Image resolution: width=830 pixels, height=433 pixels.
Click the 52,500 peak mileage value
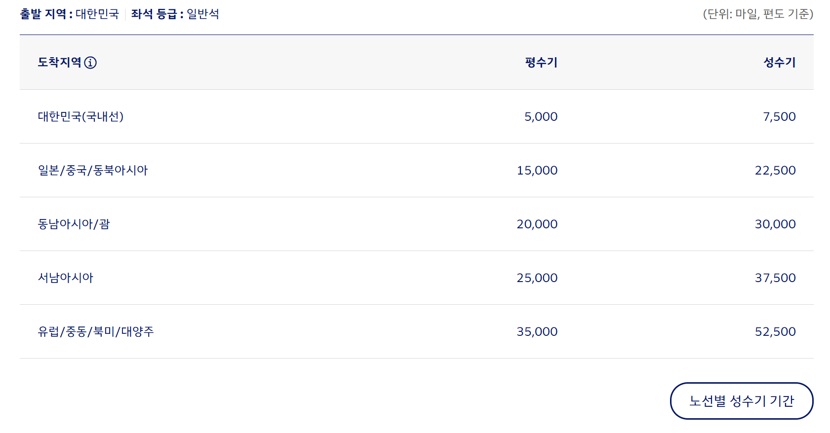coord(775,332)
